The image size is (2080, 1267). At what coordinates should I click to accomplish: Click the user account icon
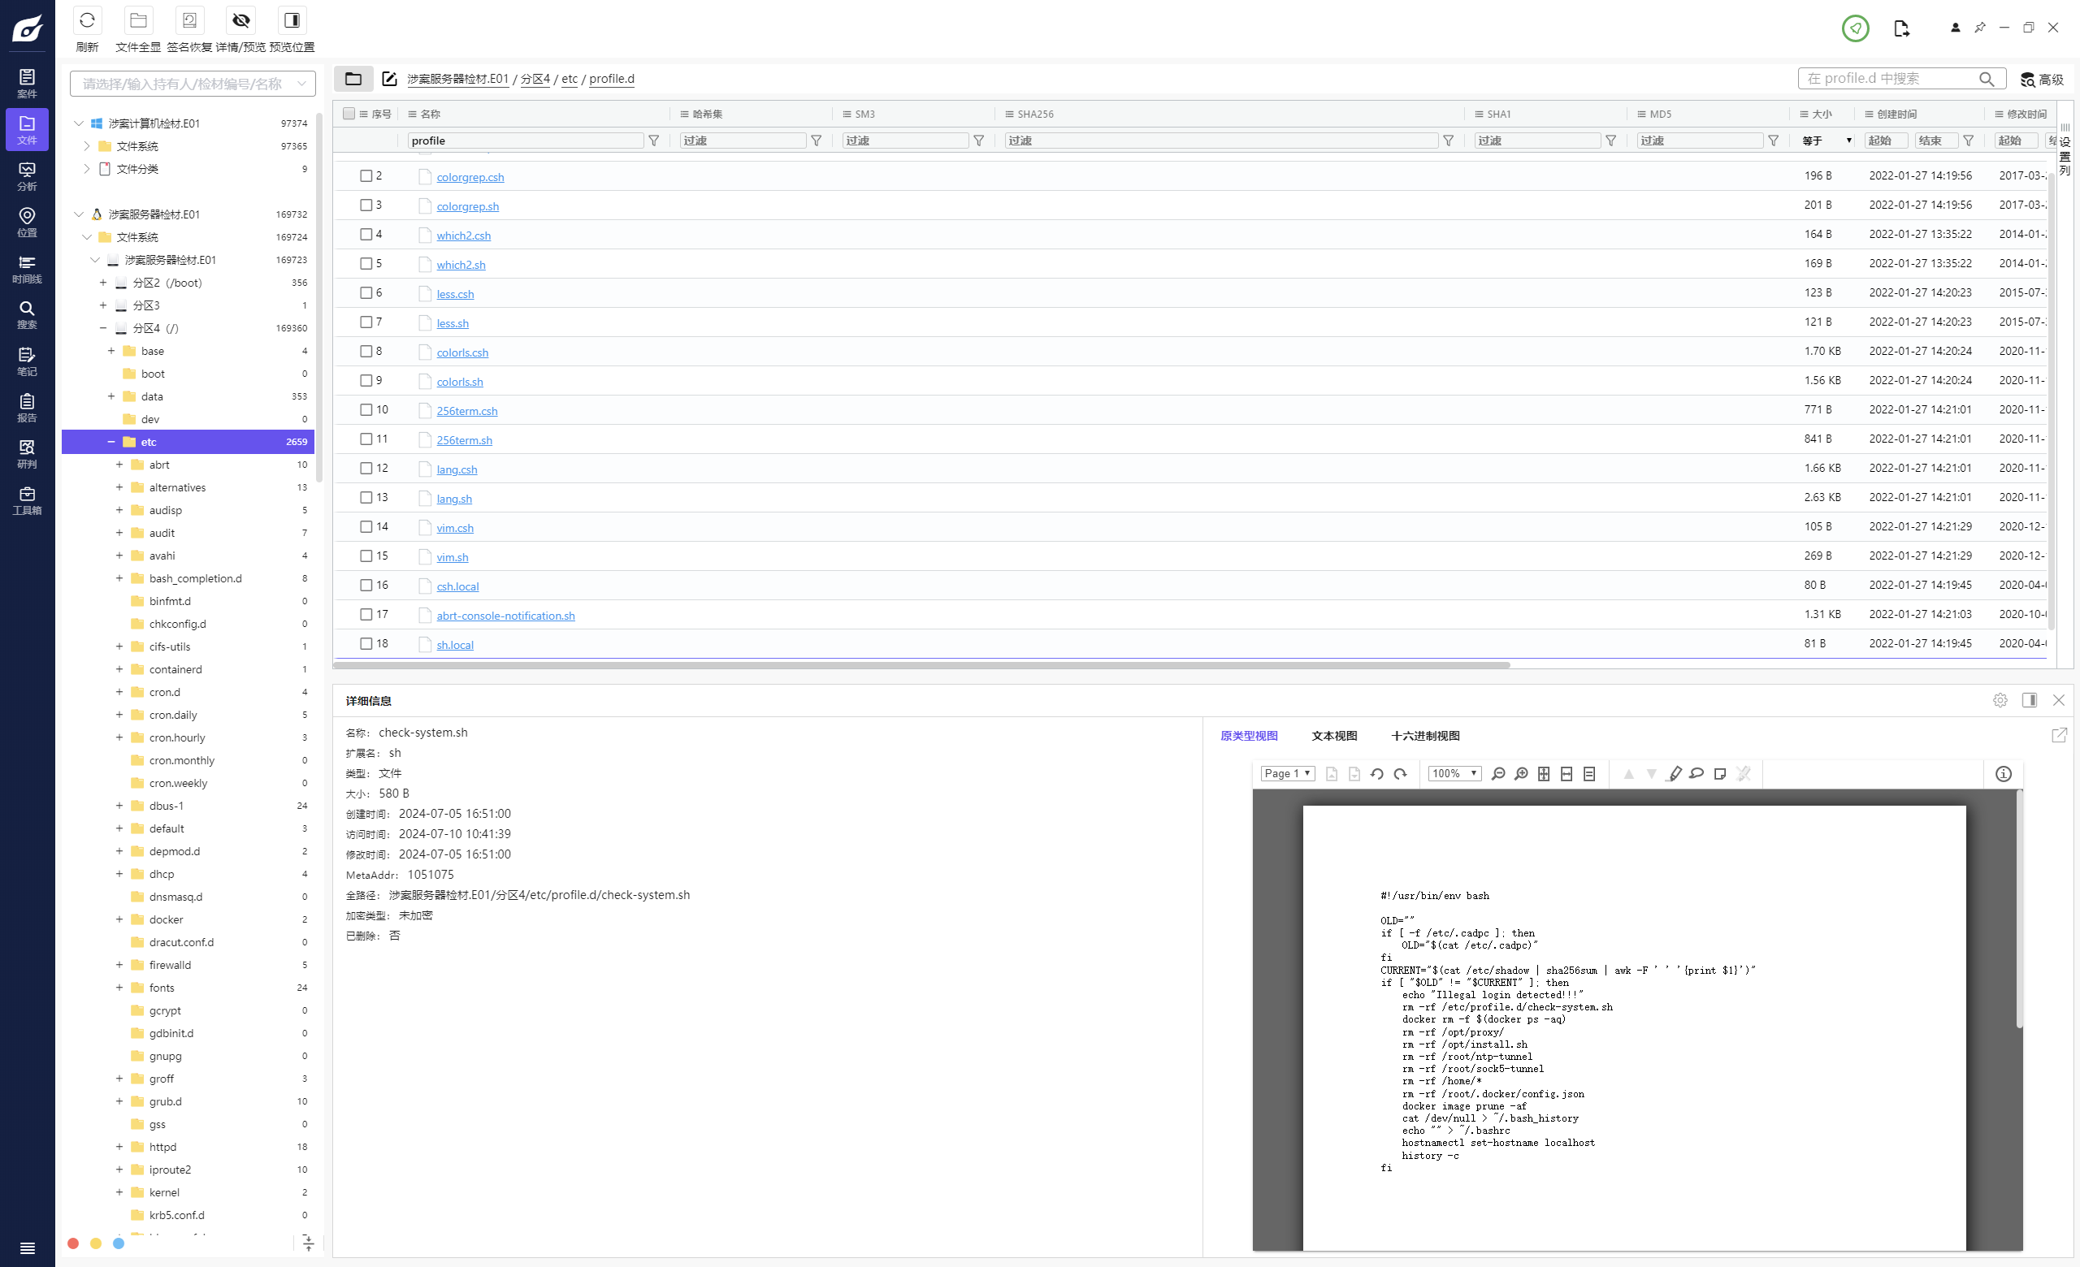pyautogui.click(x=1954, y=28)
